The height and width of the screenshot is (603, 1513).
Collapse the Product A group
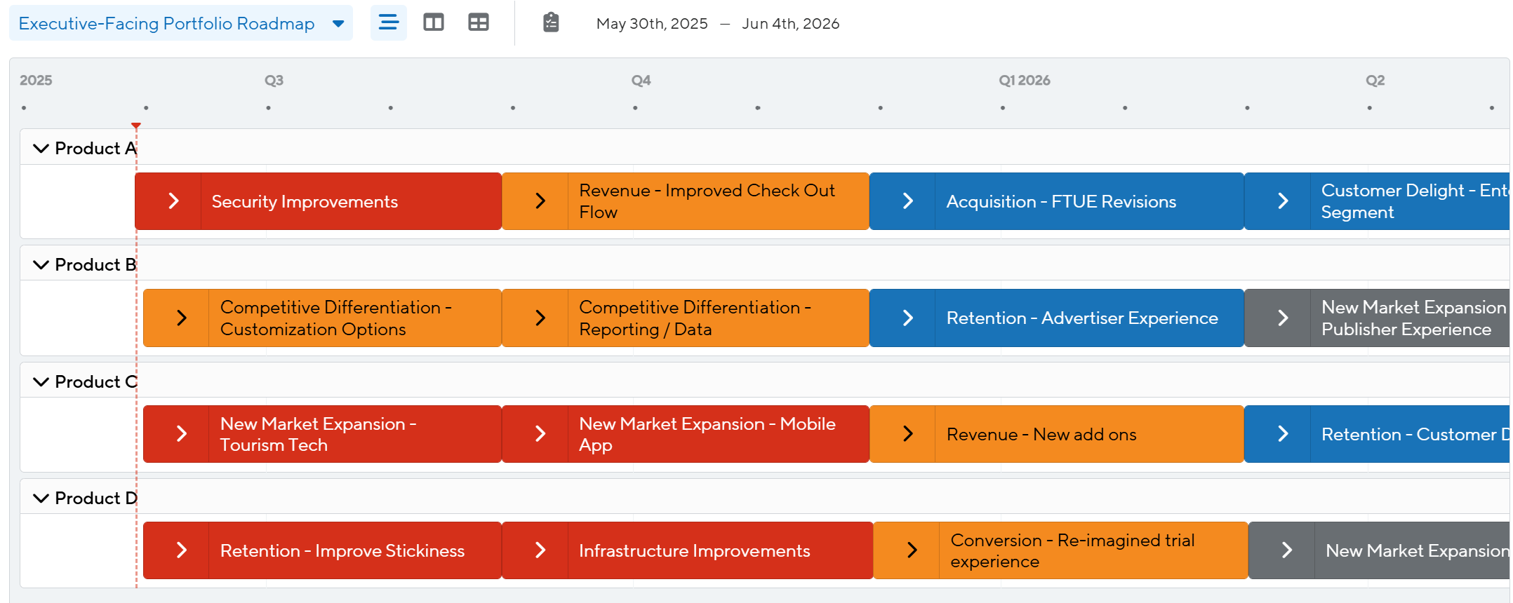tap(41, 149)
